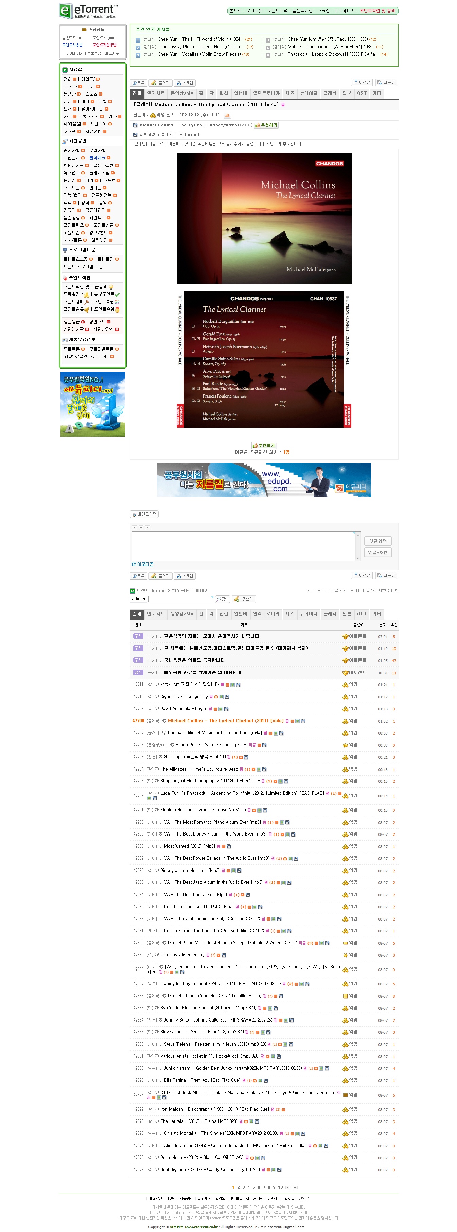Shrink comment box with the up-arrow control
This screenshot has height=1232, width=457.
point(134,527)
